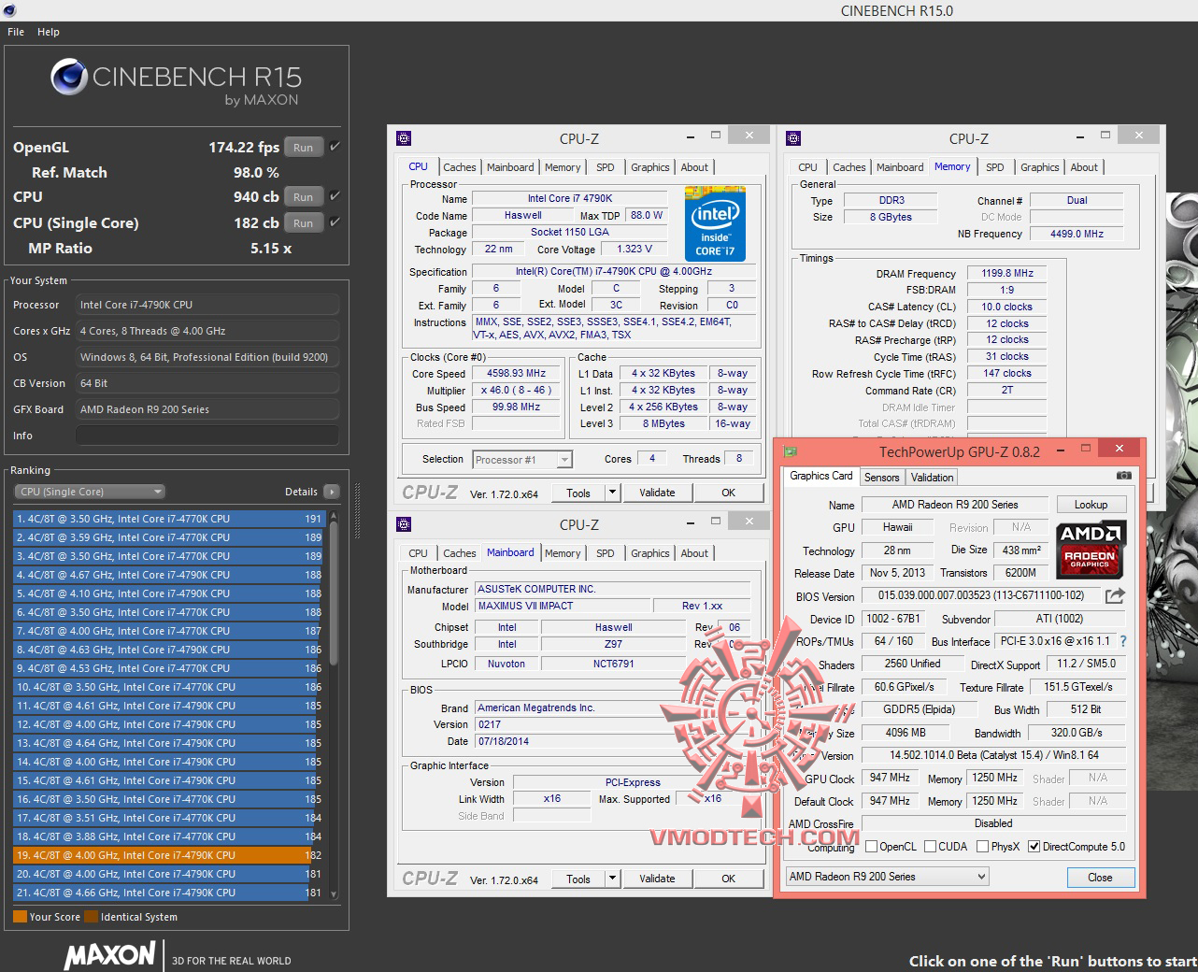Open the CPU tab in CPU-Z Memory window
Screen dimensions: 1198x972
coord(808,167)
